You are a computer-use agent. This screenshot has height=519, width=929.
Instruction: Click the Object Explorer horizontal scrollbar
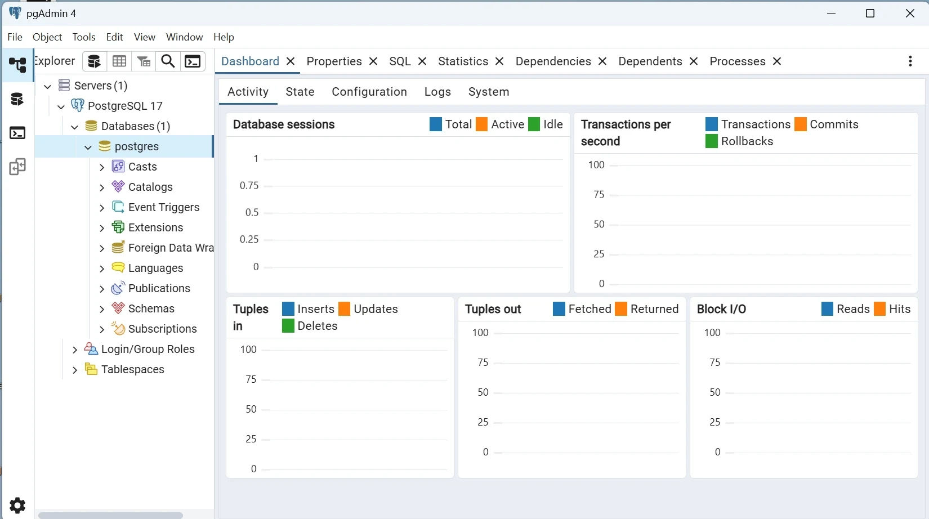[110, 515]
